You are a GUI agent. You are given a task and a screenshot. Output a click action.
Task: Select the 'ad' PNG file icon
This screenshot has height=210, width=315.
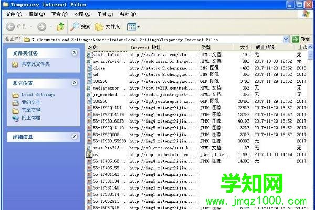[89, 74]
